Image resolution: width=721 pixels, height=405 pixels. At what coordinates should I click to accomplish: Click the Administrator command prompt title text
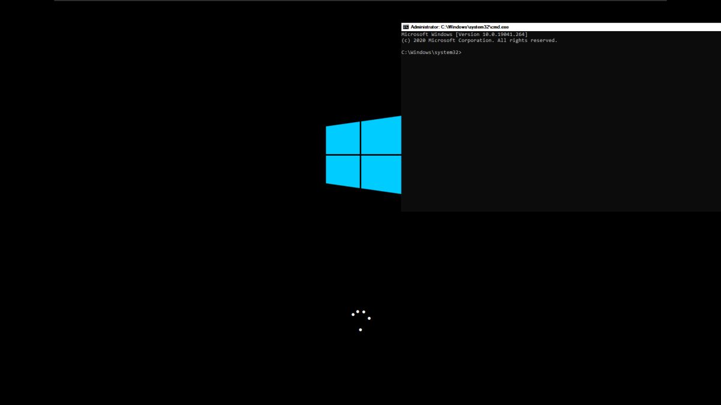(x=459, y=27)
